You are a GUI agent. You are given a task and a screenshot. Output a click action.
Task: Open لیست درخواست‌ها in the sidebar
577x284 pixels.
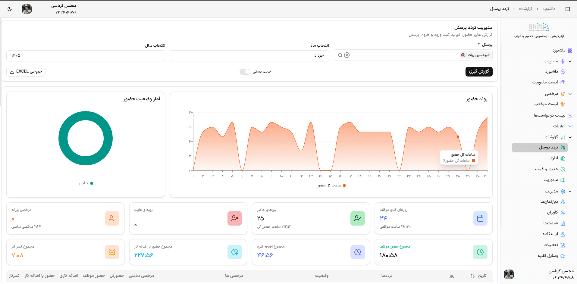pos(553,115)
